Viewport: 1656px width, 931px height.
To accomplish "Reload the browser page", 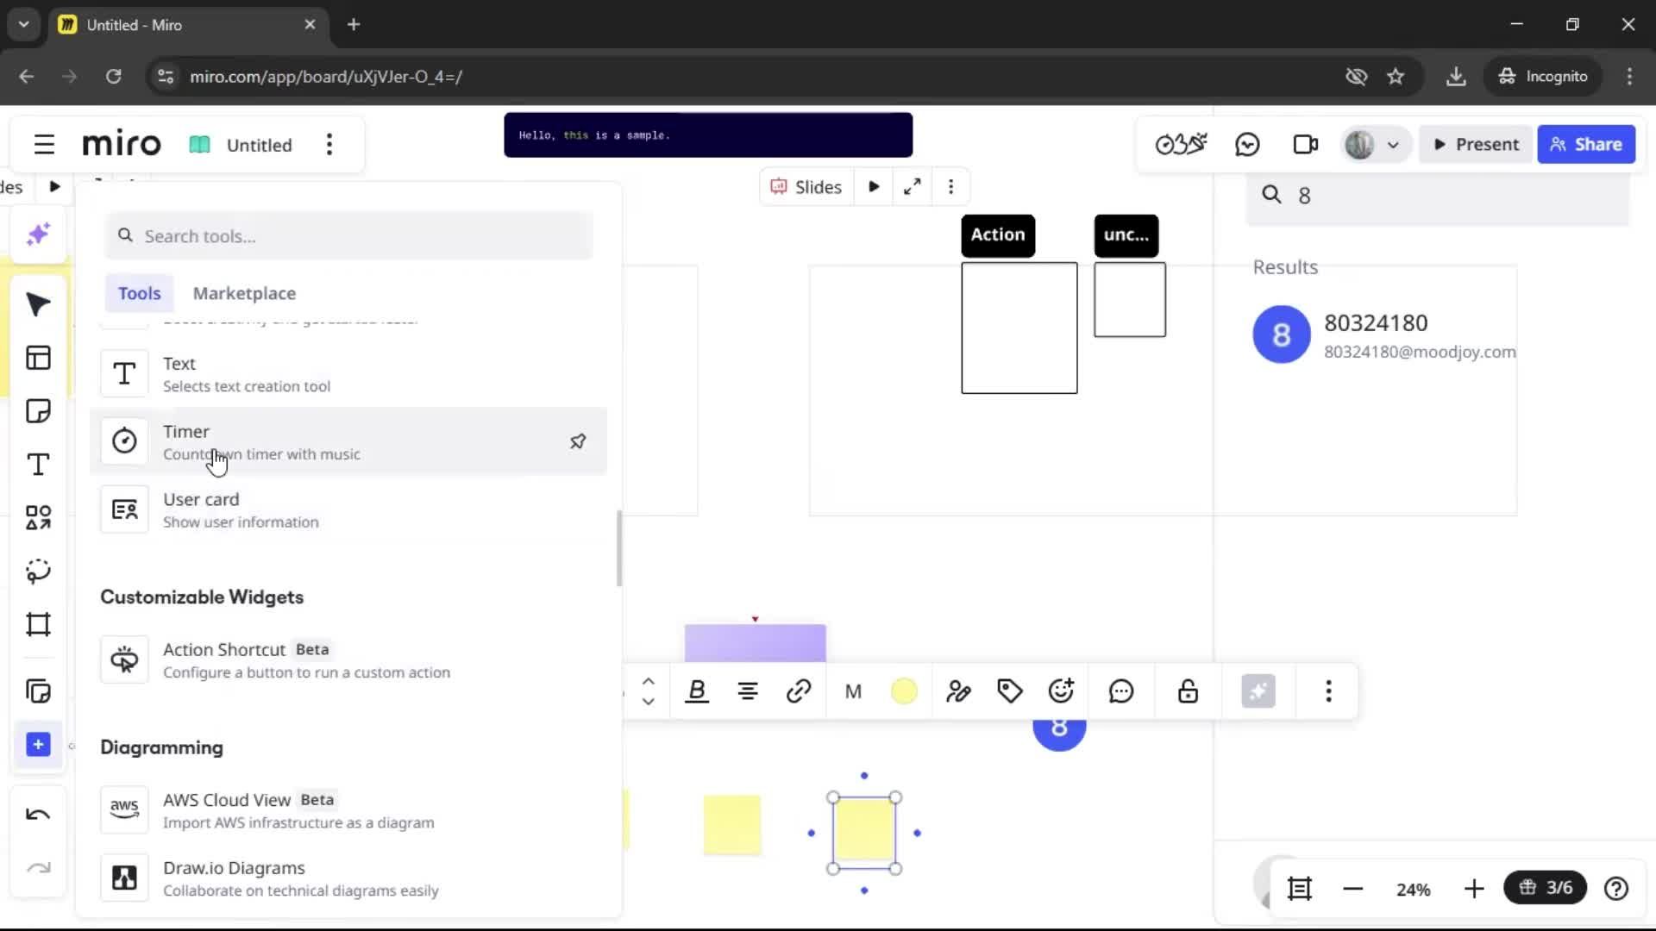I will (x=113, y=76).
